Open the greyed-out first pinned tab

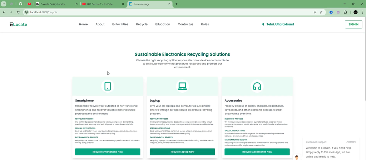(11, 4)
